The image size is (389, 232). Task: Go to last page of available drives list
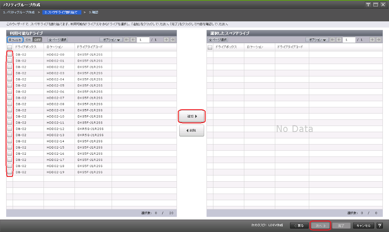tap(173, 40)
